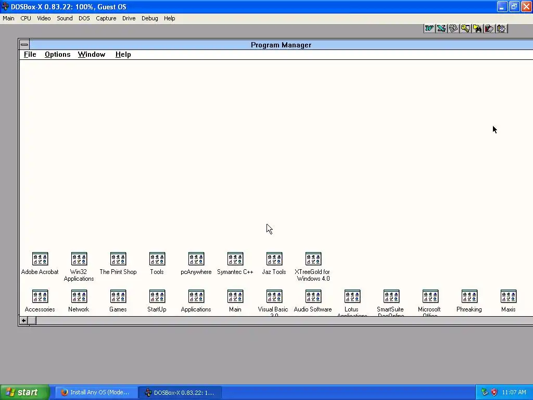Switch to Install Any OS Firefox taskbar button
Image resolution: width=533 pixels, height=400 pixels.
[96, 393]
